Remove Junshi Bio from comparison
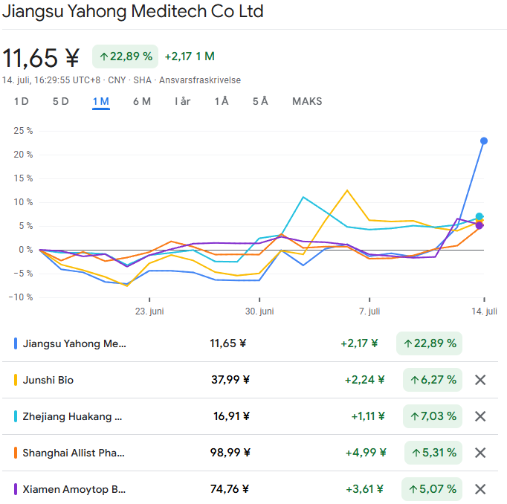The image size is (507, 504). tap(480, 380)
